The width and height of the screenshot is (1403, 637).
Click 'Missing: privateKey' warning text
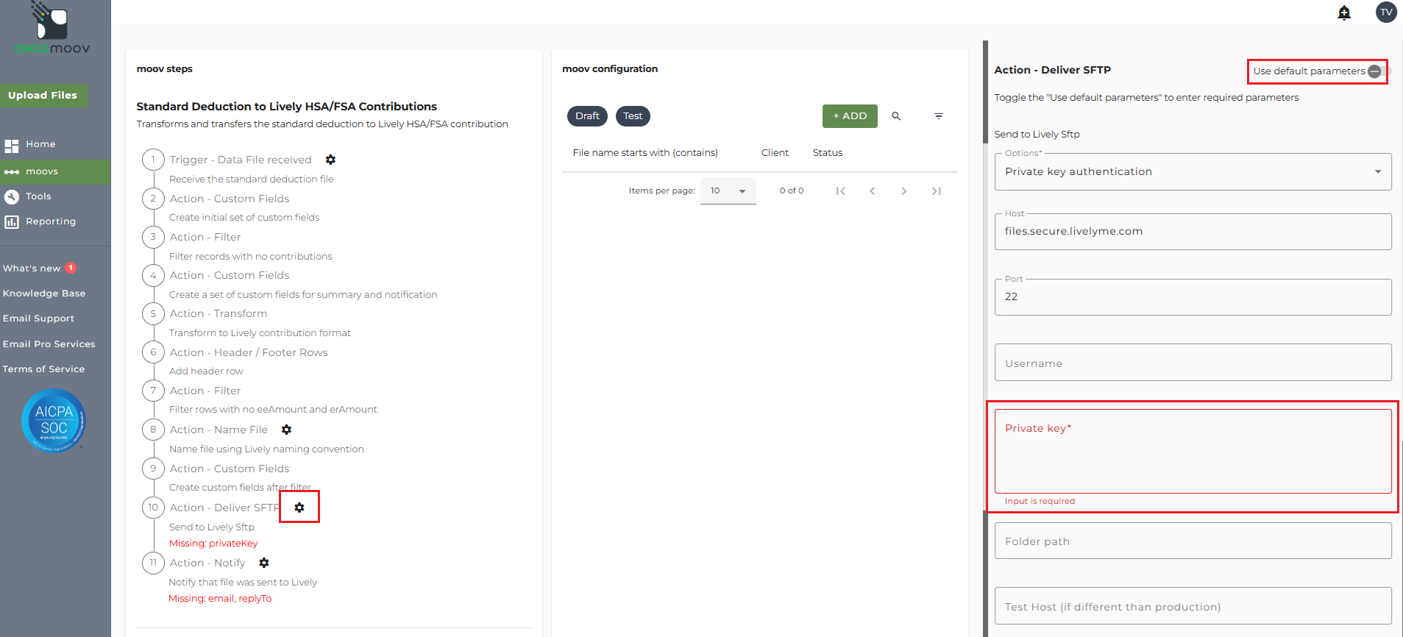click(213, 544)
